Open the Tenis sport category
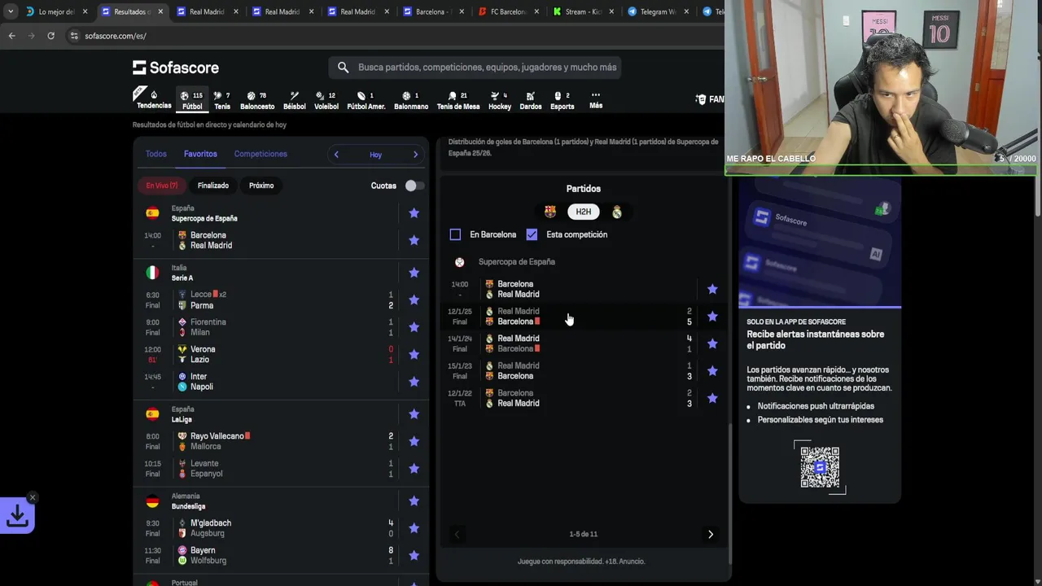 point(222,101)
